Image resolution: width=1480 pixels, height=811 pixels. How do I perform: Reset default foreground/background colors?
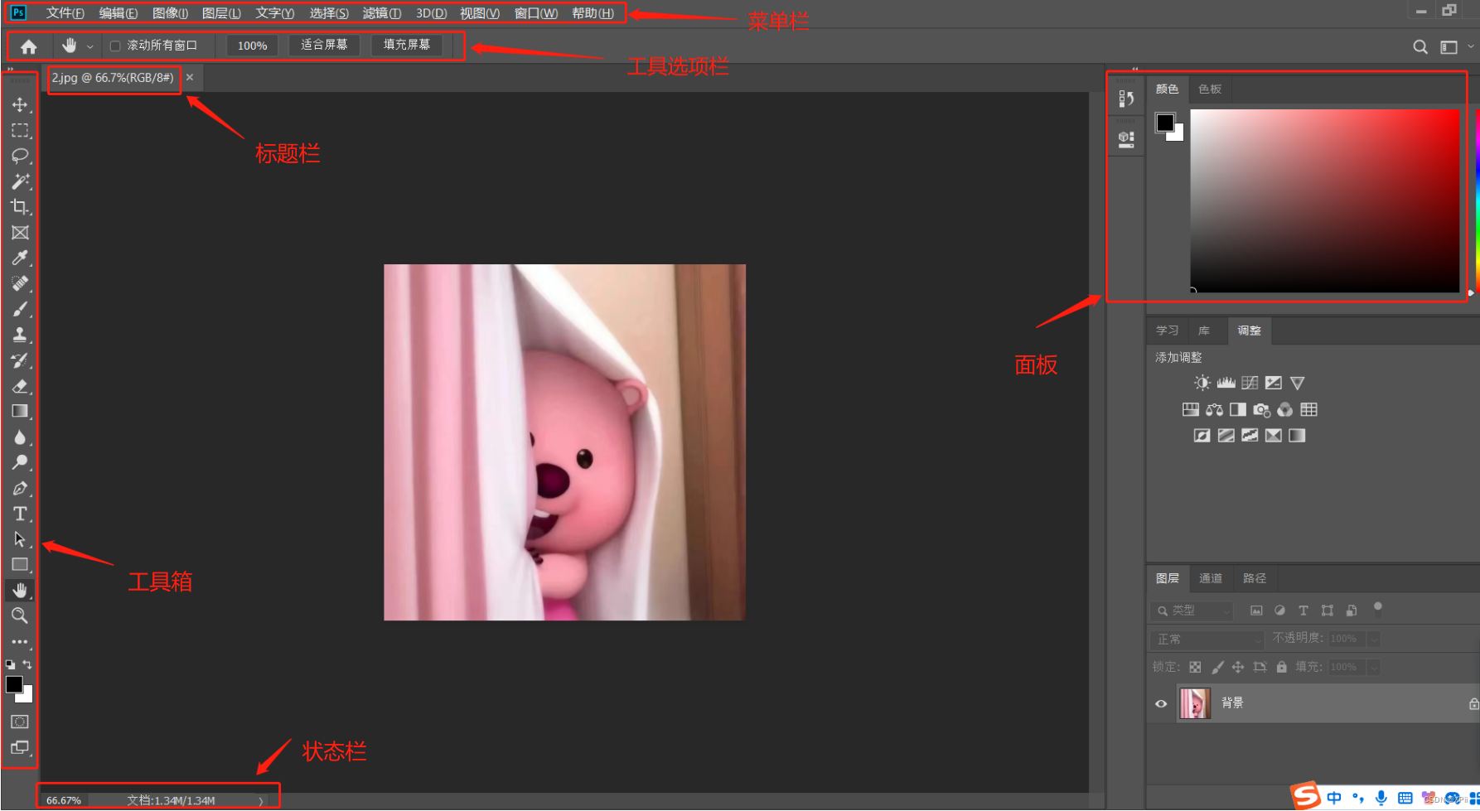tap(10, 664)
